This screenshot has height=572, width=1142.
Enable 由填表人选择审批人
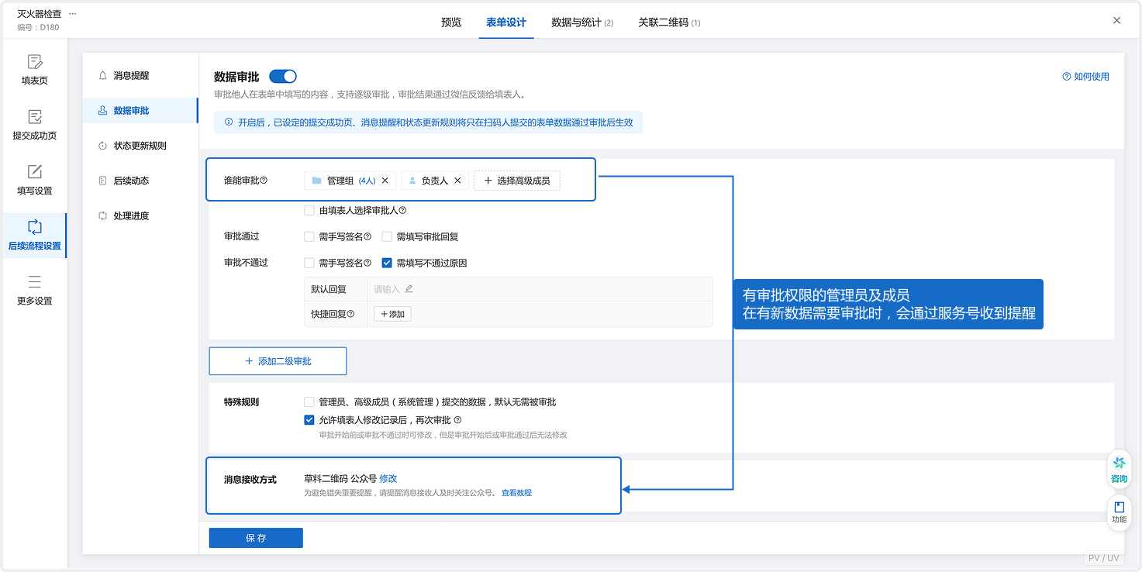(x=308, y=210)
